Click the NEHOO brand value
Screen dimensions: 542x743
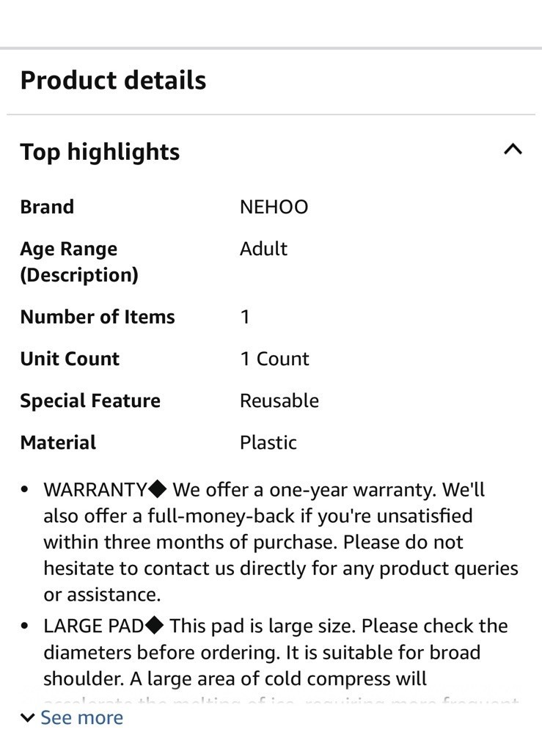tap(274, 207)
